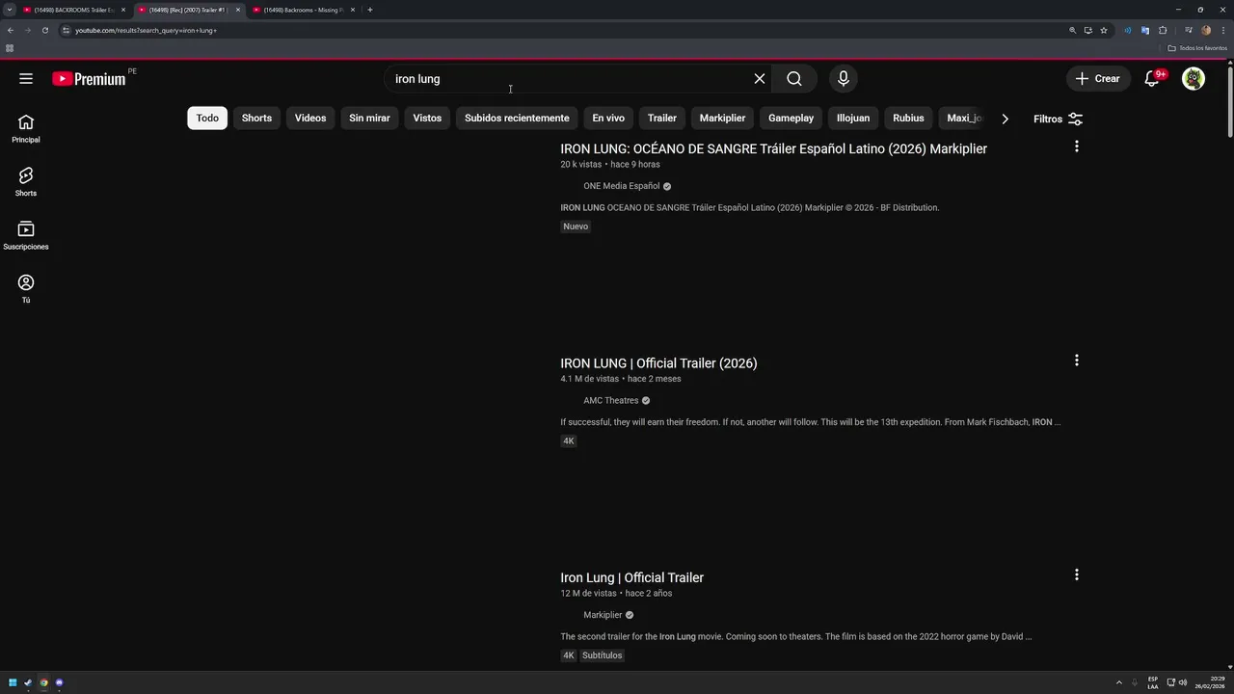
Task: Open the 4K badge under AMC Theatres result
Action: pyautogui.click(x=569, y=440)
